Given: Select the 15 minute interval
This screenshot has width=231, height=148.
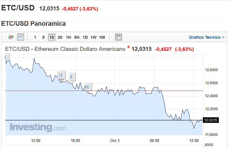Looking at the screenshot, I should (52, 37).
